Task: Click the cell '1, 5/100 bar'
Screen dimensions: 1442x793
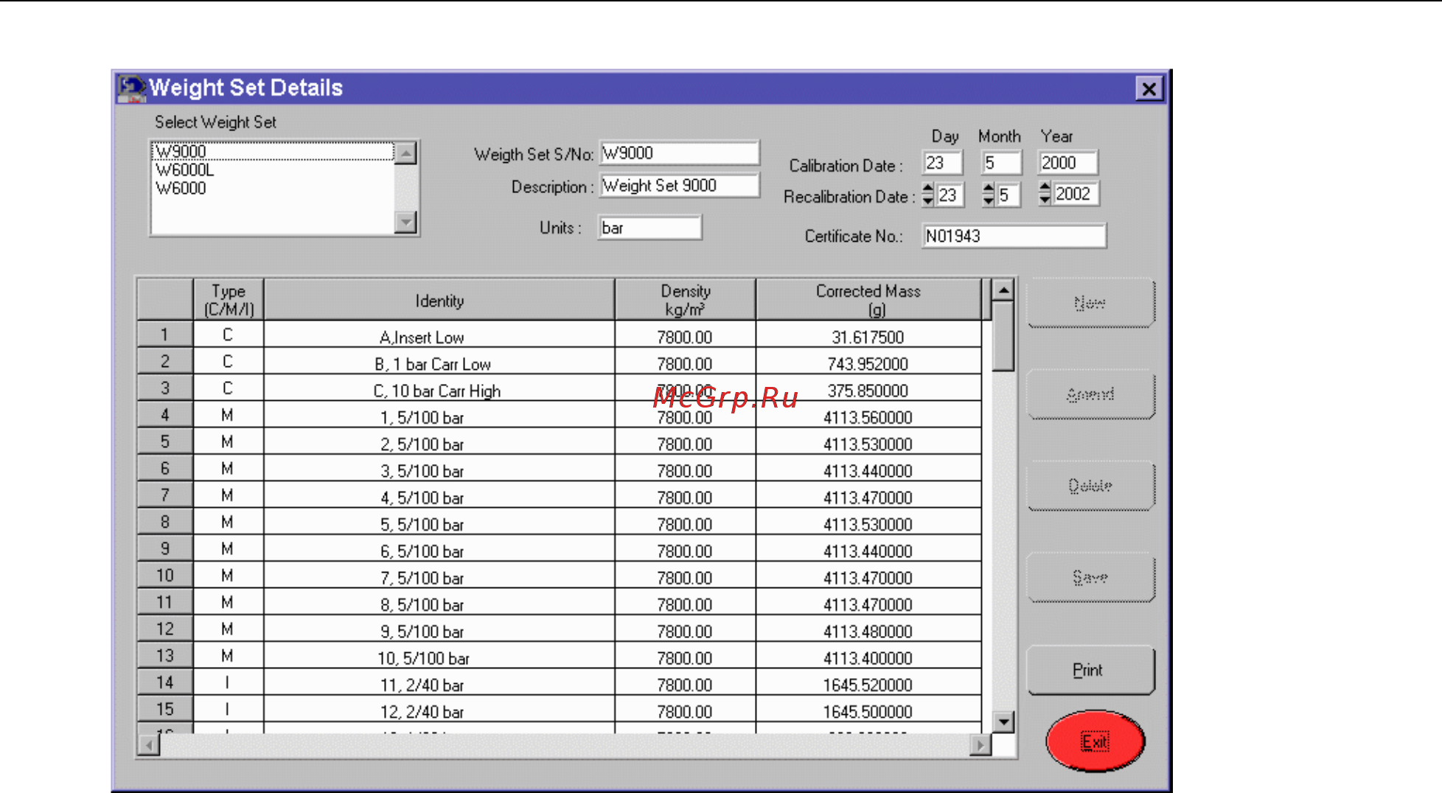Action: tap(439, 415)
